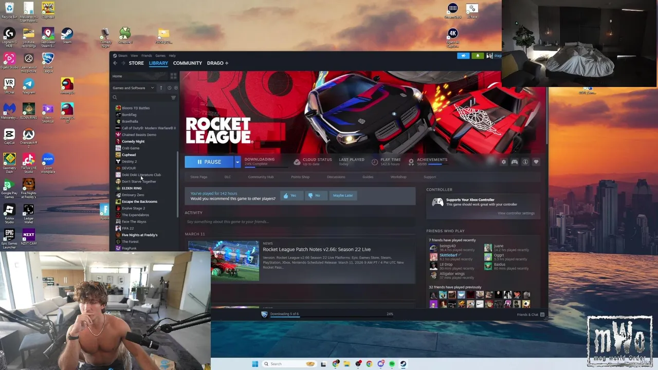This screenshot has height=370, width=658.
Task: Open Rocket League controller layout icon
Action: [x=514, y=162]
